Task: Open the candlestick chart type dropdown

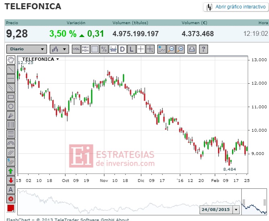Action: 60,49
